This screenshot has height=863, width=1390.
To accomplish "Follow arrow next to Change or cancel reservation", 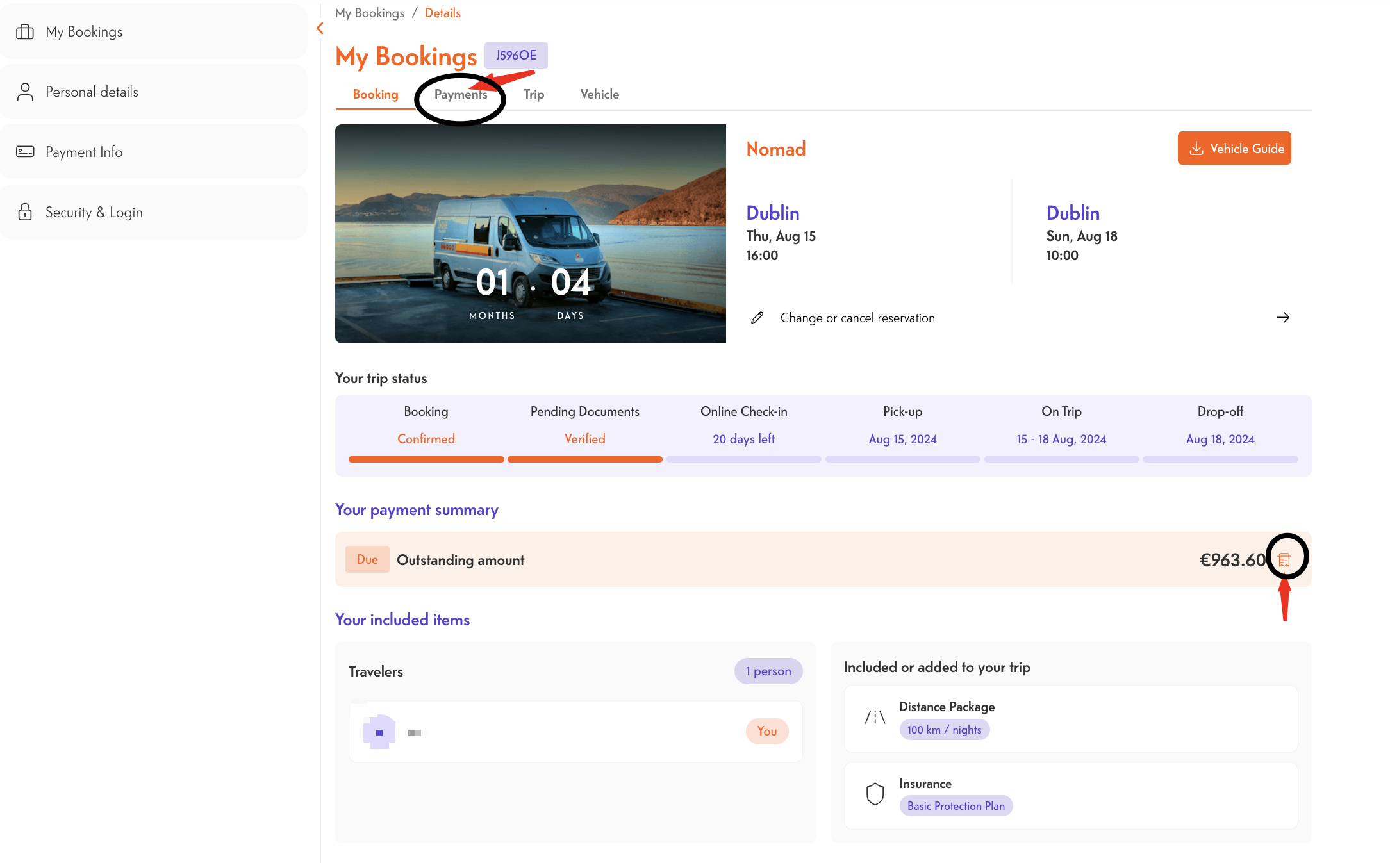I will pos(1283,318).
